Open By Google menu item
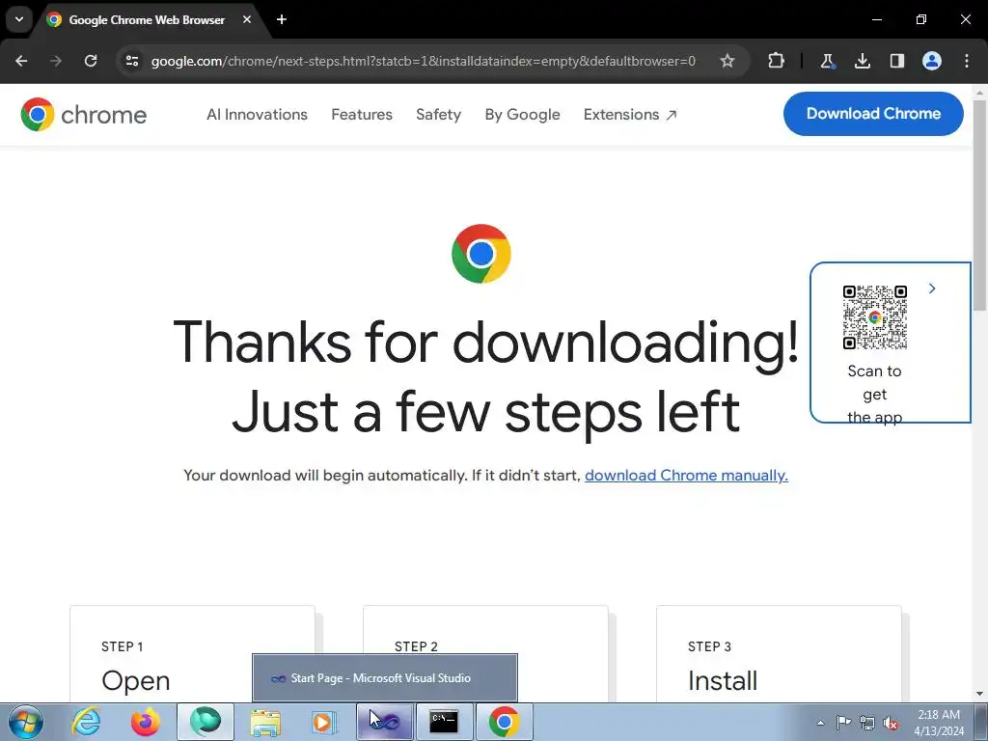 [x=522, y=115]
